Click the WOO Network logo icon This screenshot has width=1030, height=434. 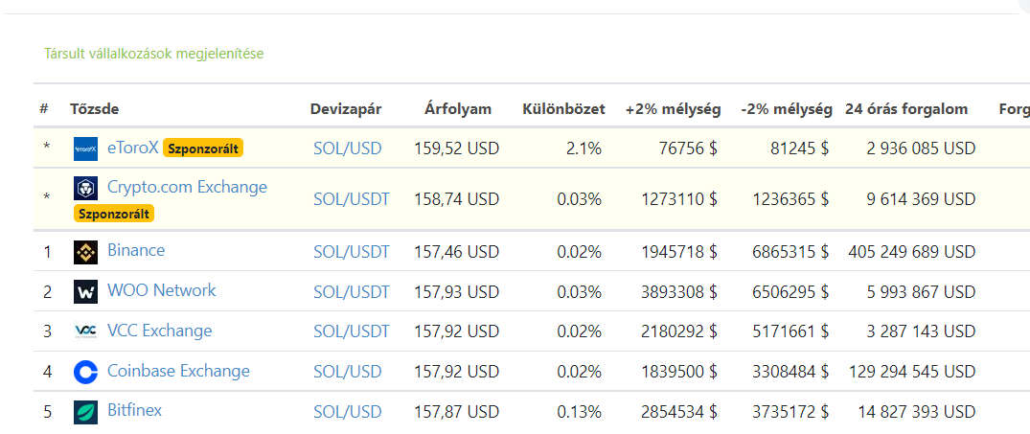pos(85,292)
